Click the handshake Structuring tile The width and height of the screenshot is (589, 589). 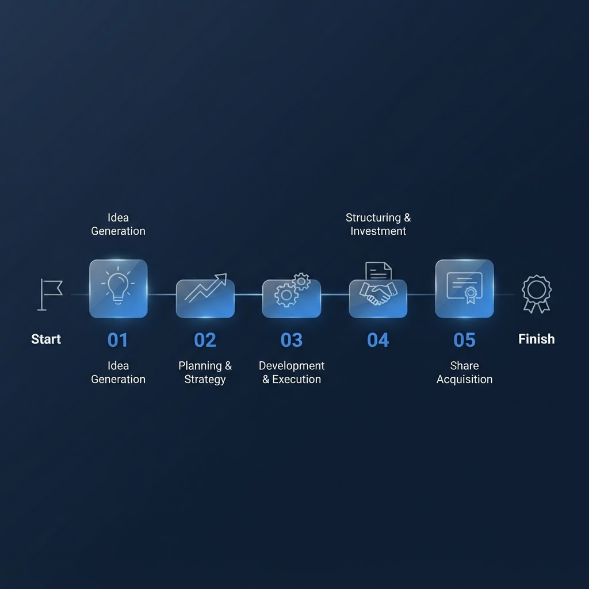pos(378,299)
